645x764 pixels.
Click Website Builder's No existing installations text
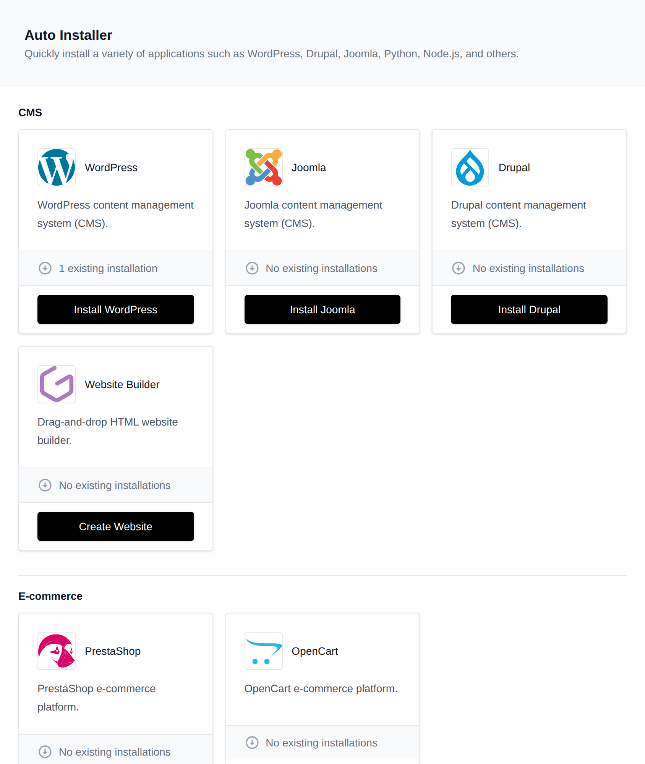[115, 485]
